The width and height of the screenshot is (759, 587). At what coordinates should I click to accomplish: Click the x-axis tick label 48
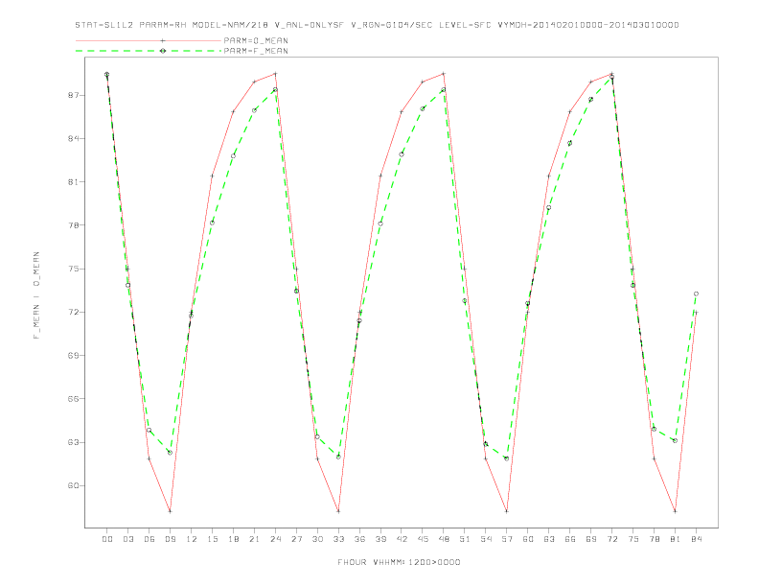pos(444,539)
